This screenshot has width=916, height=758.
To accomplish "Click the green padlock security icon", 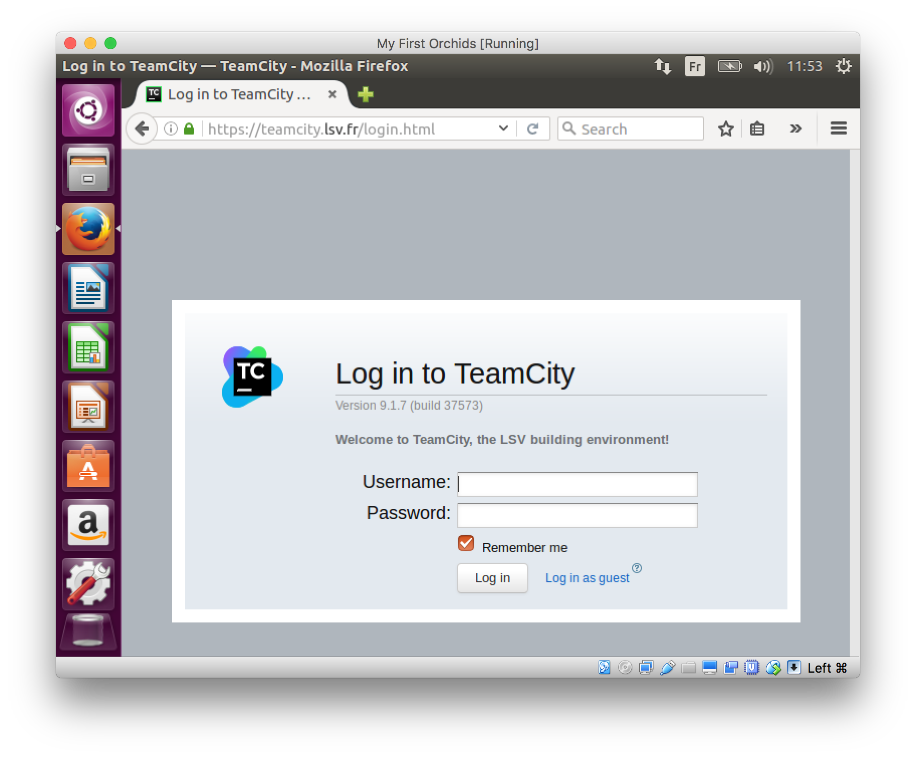I will [x=189, y=129].
